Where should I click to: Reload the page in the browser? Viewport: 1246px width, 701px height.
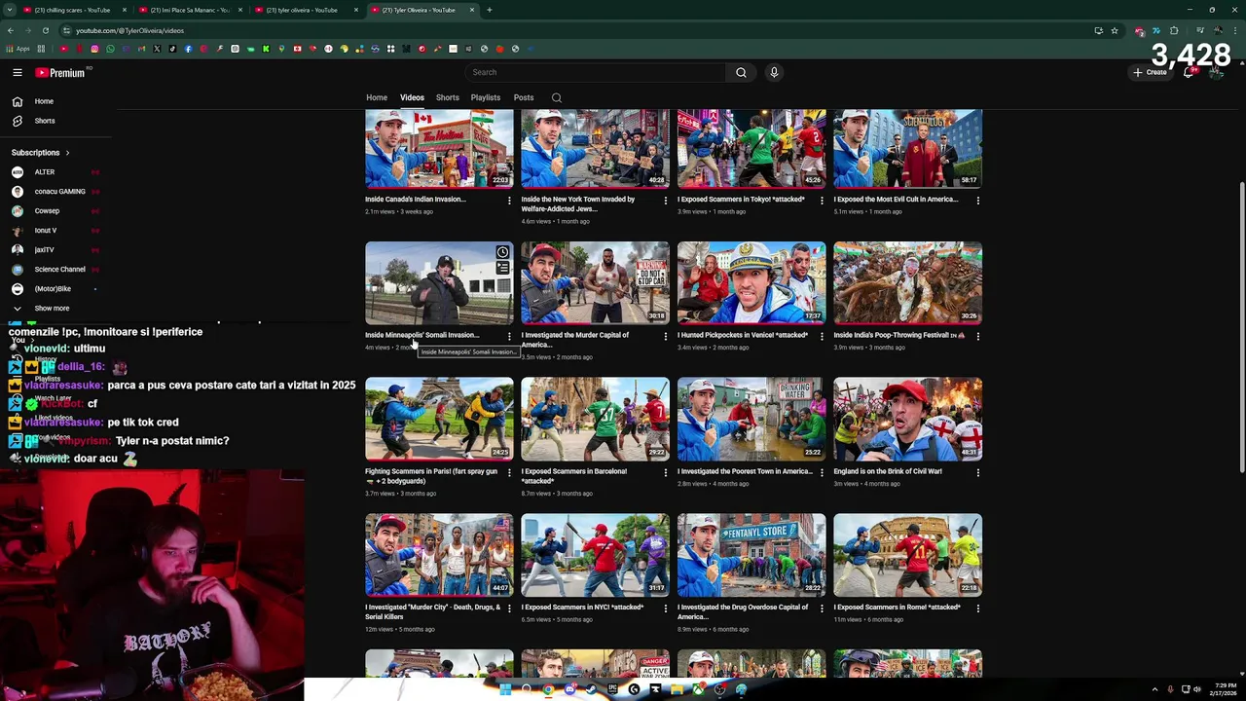pyautogui.click(x=45, y=30)
